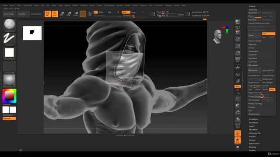Click the BPR render icon
Image resolution: width=280 pixels, height=157 pixels.
(x=238, y=22)
